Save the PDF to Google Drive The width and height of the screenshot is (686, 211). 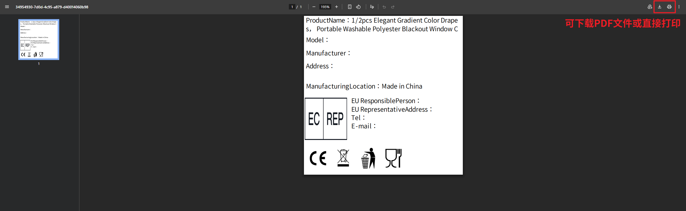pos(650,7)
